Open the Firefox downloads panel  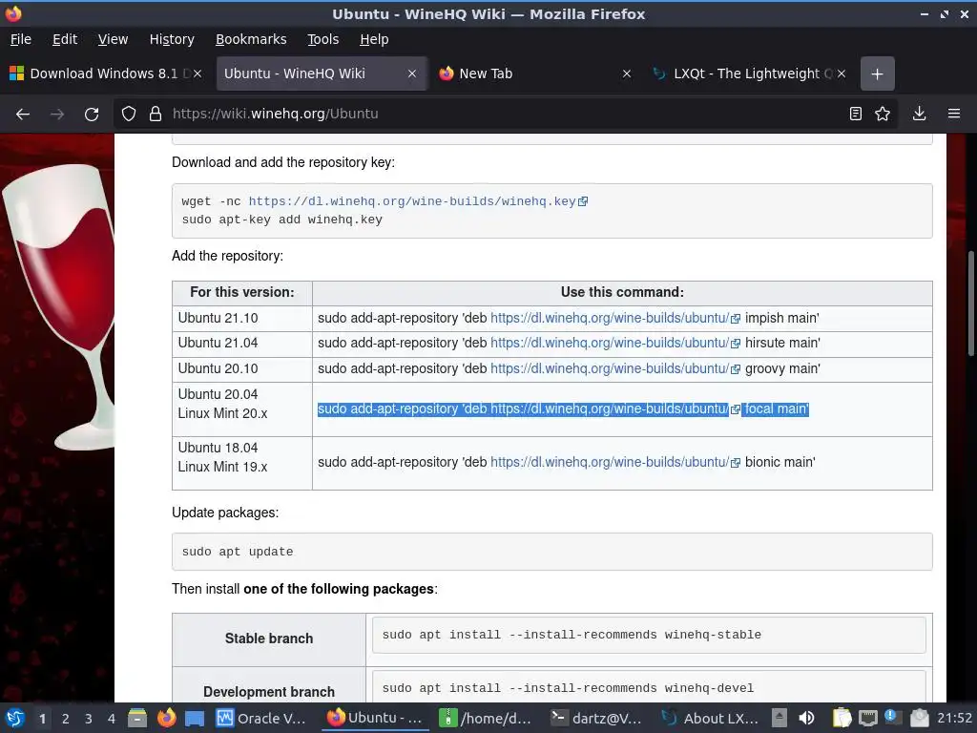[919, 114]
